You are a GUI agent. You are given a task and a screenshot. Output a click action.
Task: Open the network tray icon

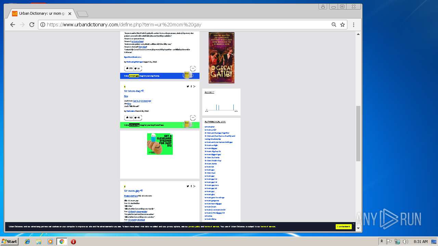pos(397,242)
